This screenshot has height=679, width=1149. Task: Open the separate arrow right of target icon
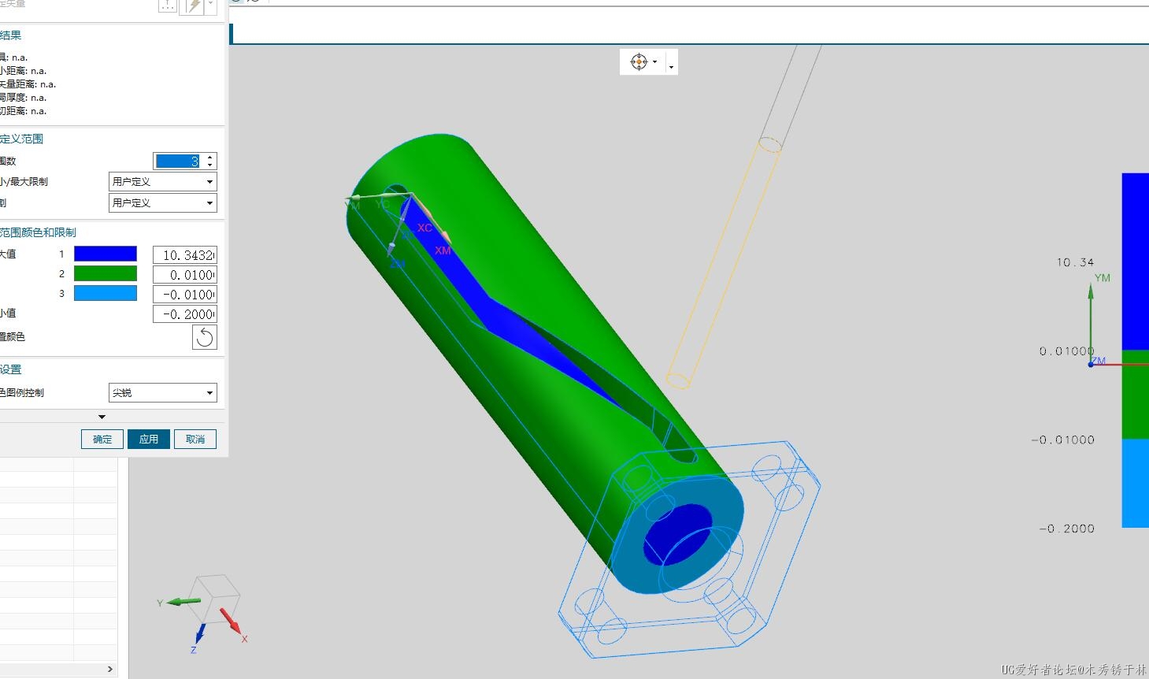[671, 66]
